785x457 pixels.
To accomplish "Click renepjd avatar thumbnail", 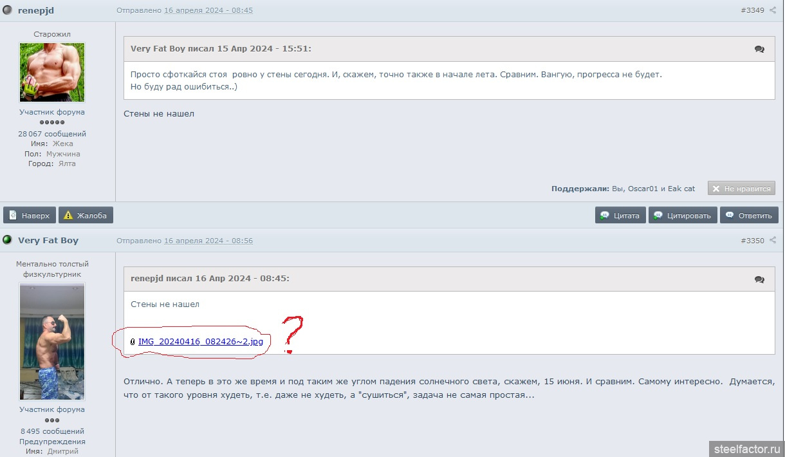I will click(x=52, y=73).
